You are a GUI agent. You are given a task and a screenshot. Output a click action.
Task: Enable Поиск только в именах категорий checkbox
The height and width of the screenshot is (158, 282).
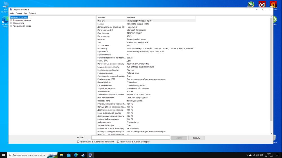(x=118, y=141)
